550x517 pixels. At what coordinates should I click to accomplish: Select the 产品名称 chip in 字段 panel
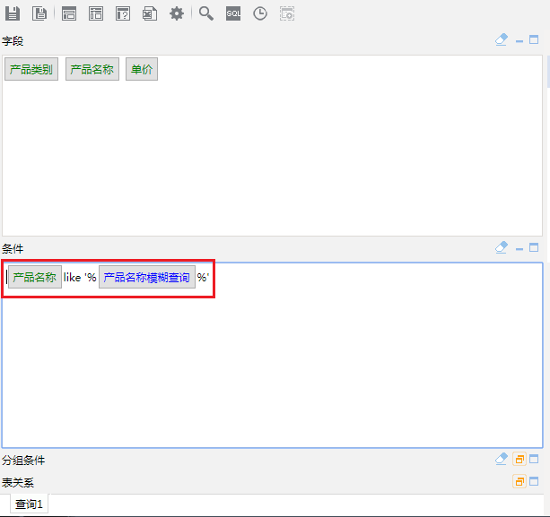click(x=92, y=69)
